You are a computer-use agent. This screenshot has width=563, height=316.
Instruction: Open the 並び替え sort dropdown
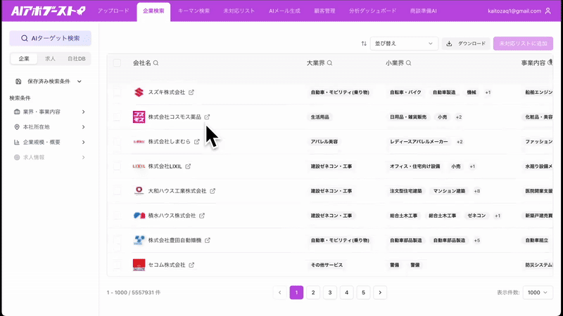click(x=404, y=44)
